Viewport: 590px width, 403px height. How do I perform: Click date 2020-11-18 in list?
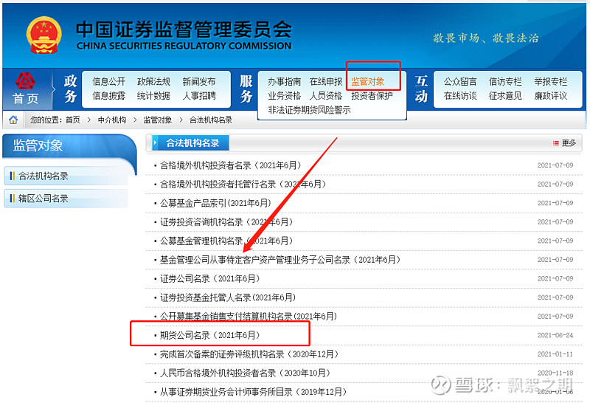click(x=555, y=373)
